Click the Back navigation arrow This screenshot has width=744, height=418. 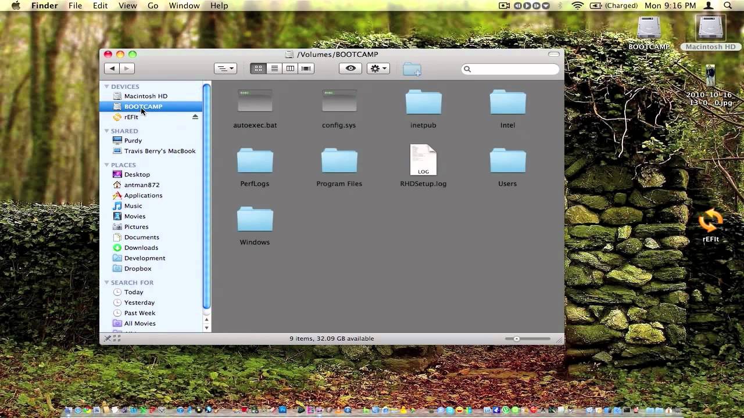click(112, 69)
